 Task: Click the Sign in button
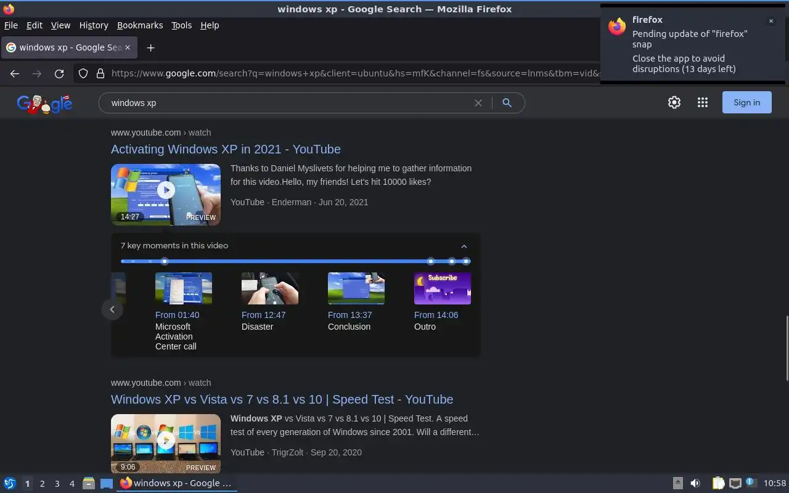pyautogui.click(x=746, y=103)
